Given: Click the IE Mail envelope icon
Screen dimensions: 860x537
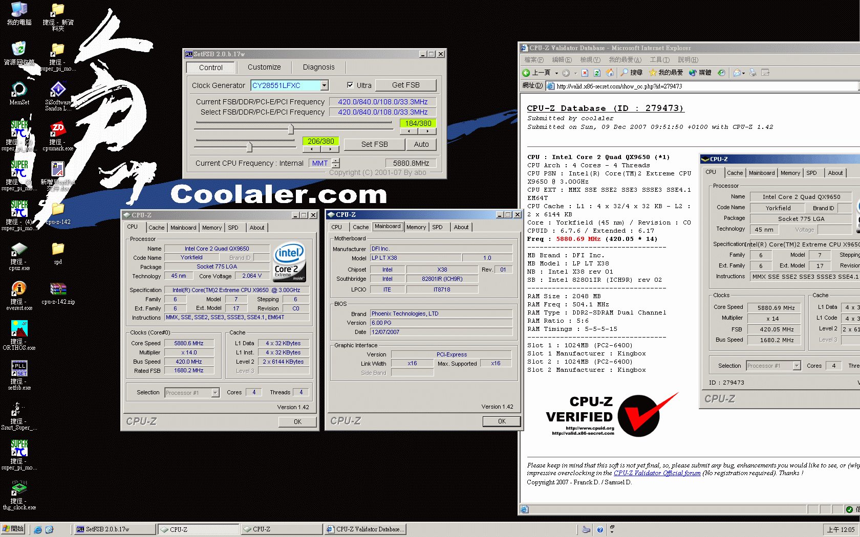Looking at the screenshot, I should (x=737, y=73).
